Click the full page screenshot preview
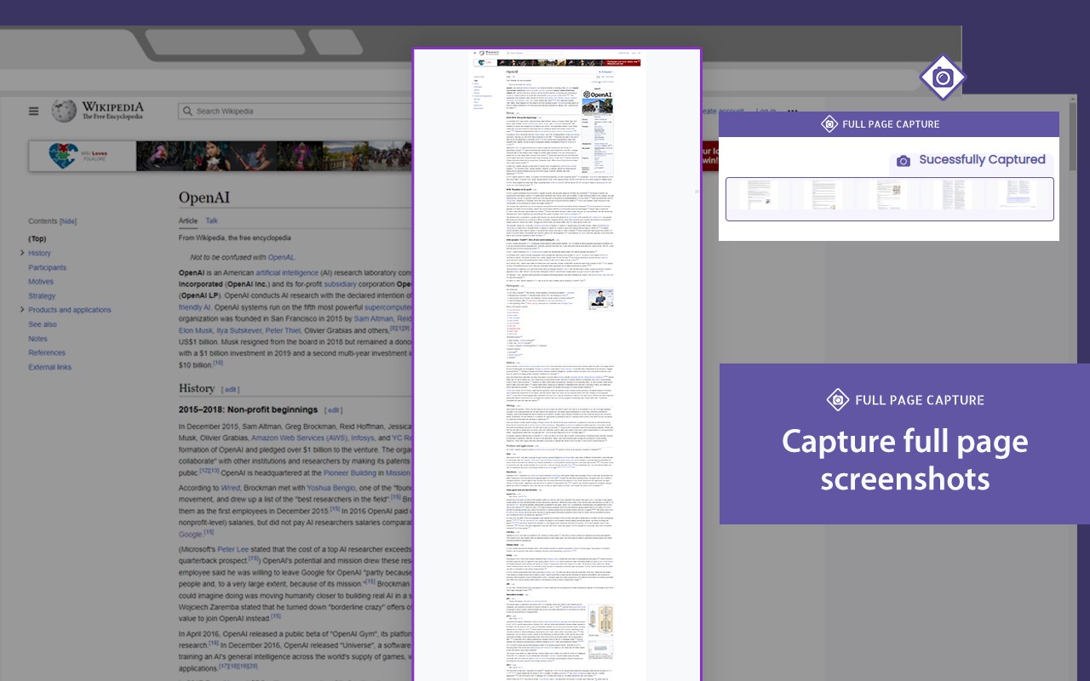1090x681 pixels. point(557,364)
